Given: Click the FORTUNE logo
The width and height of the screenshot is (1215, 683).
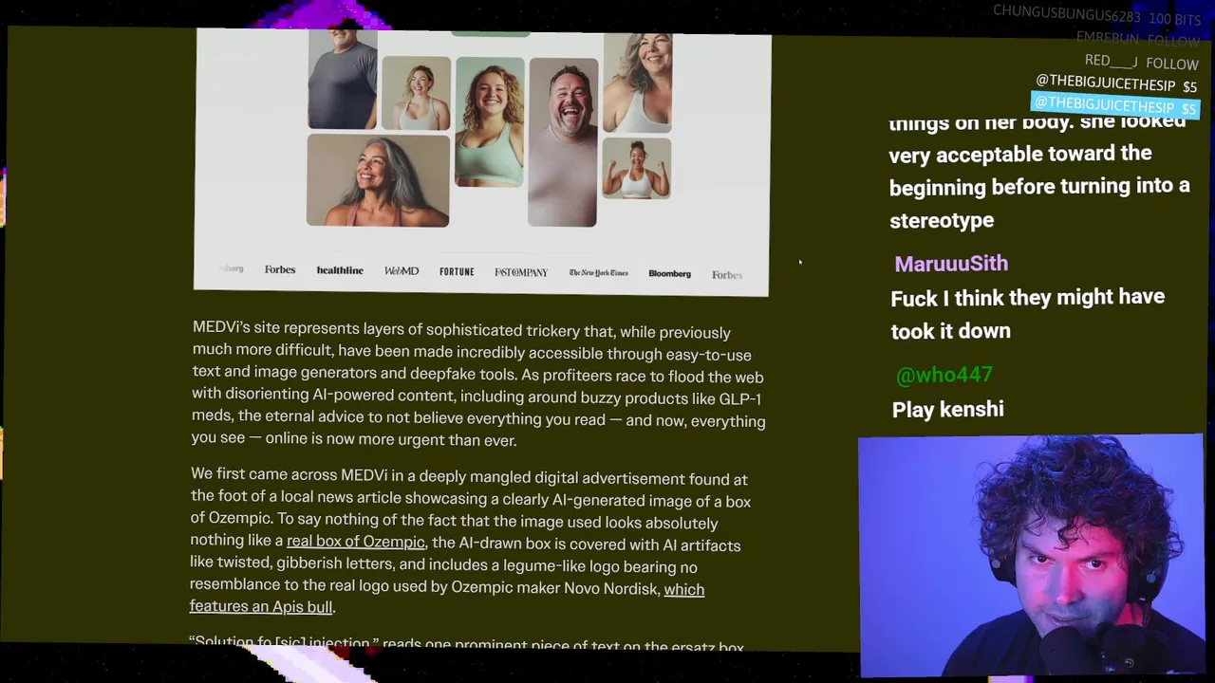Looking at the screenshot, I should pos(457,271).
